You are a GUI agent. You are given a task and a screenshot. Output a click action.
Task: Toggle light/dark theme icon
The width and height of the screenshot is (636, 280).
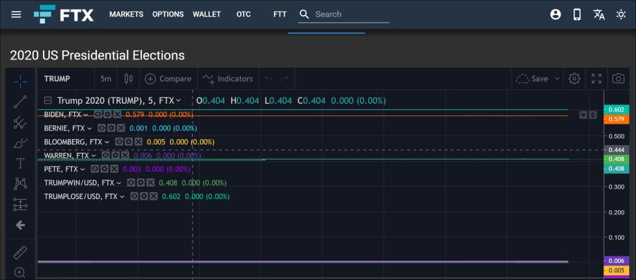[621, 15]
